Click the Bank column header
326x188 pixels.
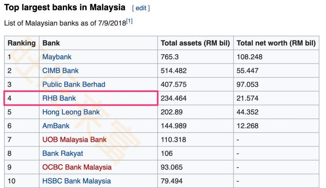coord(51,43)
